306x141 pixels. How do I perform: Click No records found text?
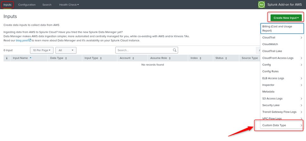[153, 64]
